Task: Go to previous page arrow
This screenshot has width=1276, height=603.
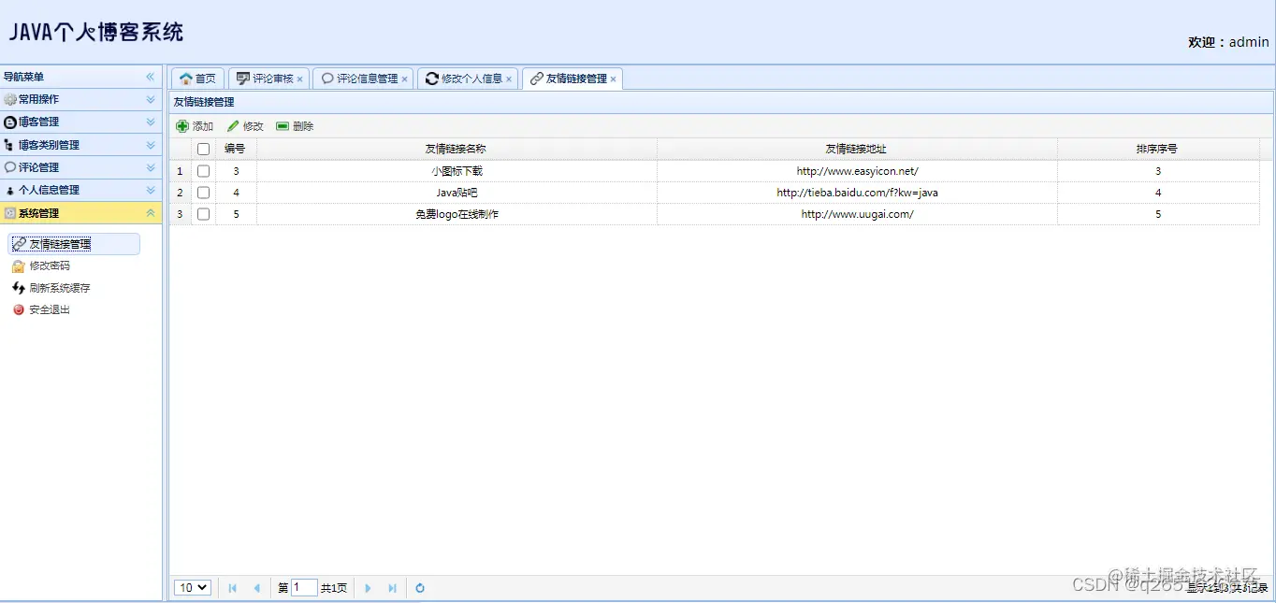Action: point(256,588)
